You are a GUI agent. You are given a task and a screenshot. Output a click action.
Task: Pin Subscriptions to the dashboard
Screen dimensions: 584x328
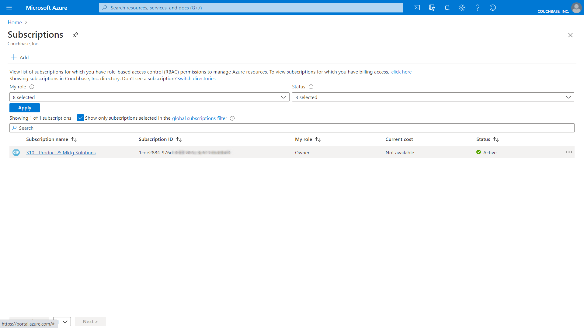click(75, 35)
